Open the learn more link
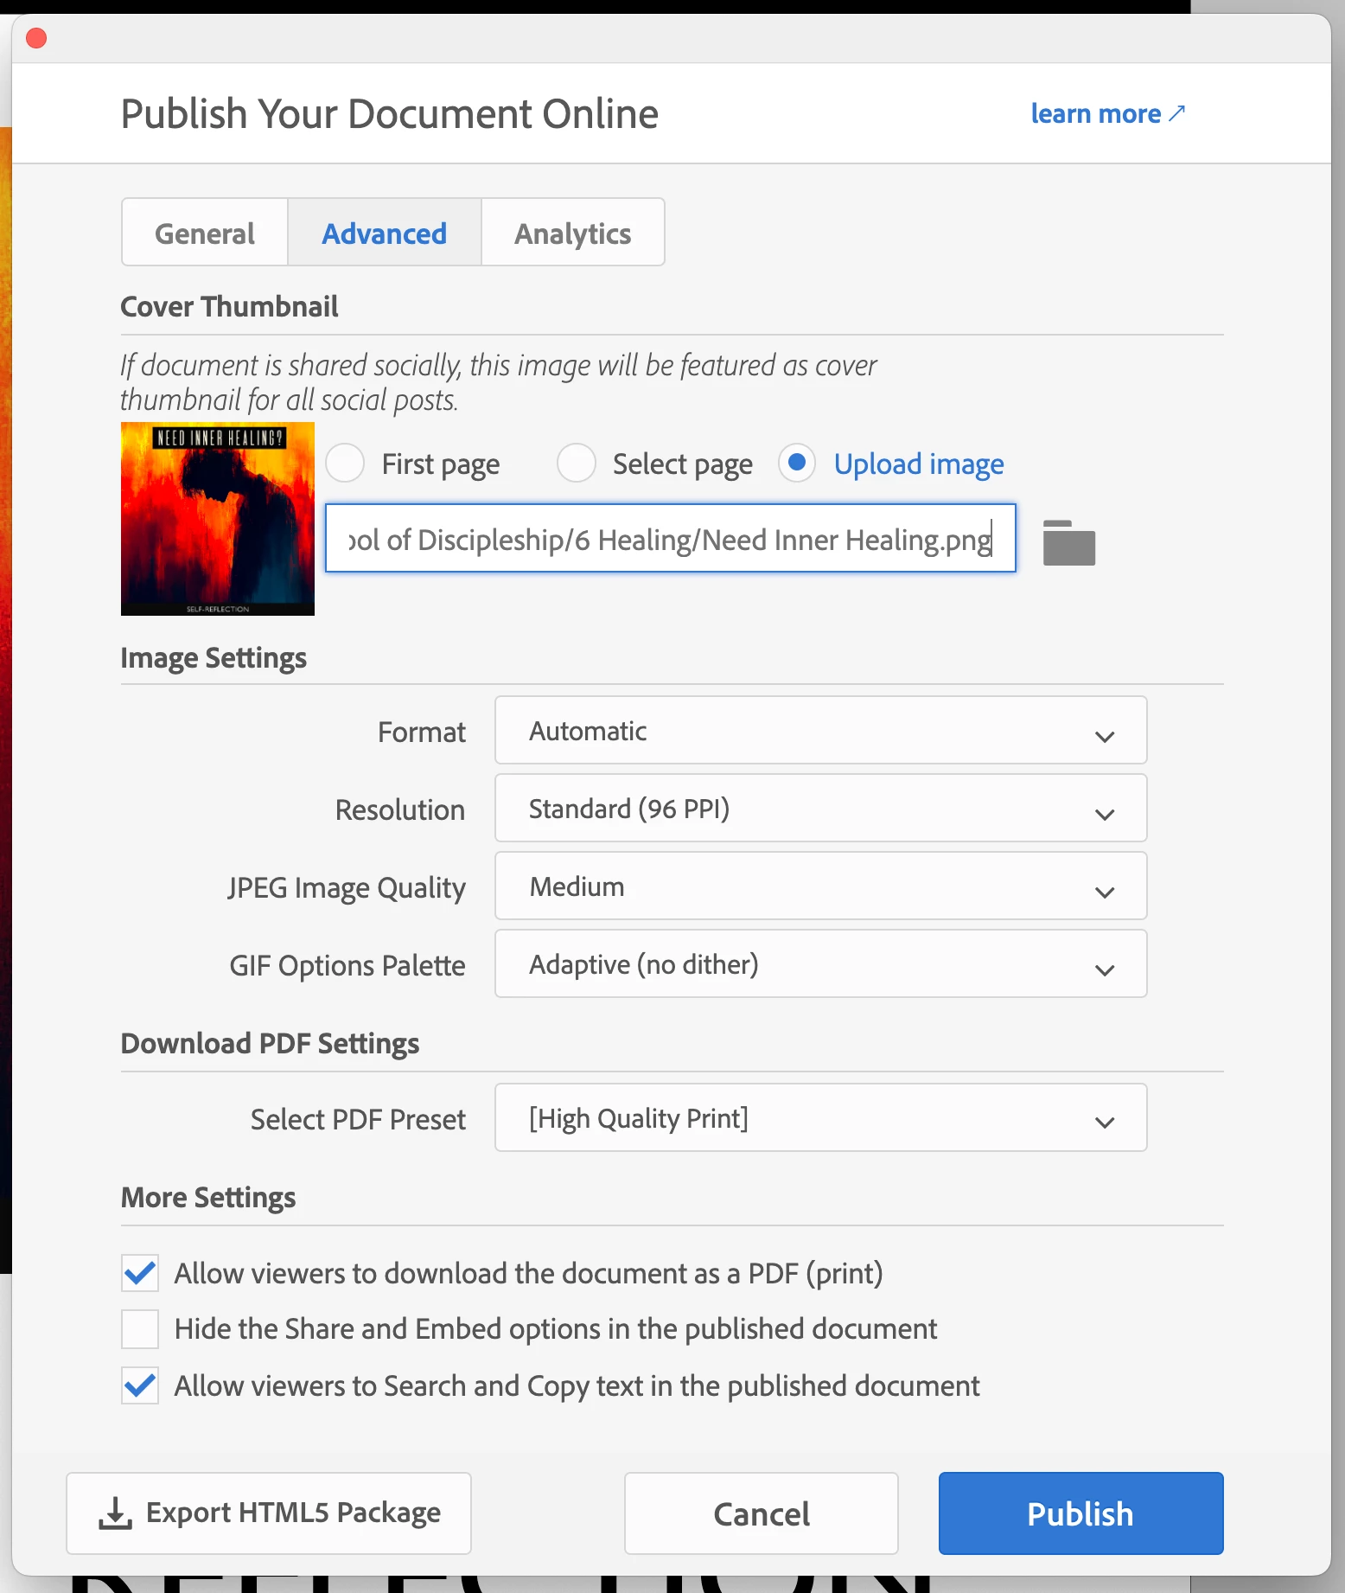The width and height of the screenshot is (1345, 1593). tap(1108, 113)
